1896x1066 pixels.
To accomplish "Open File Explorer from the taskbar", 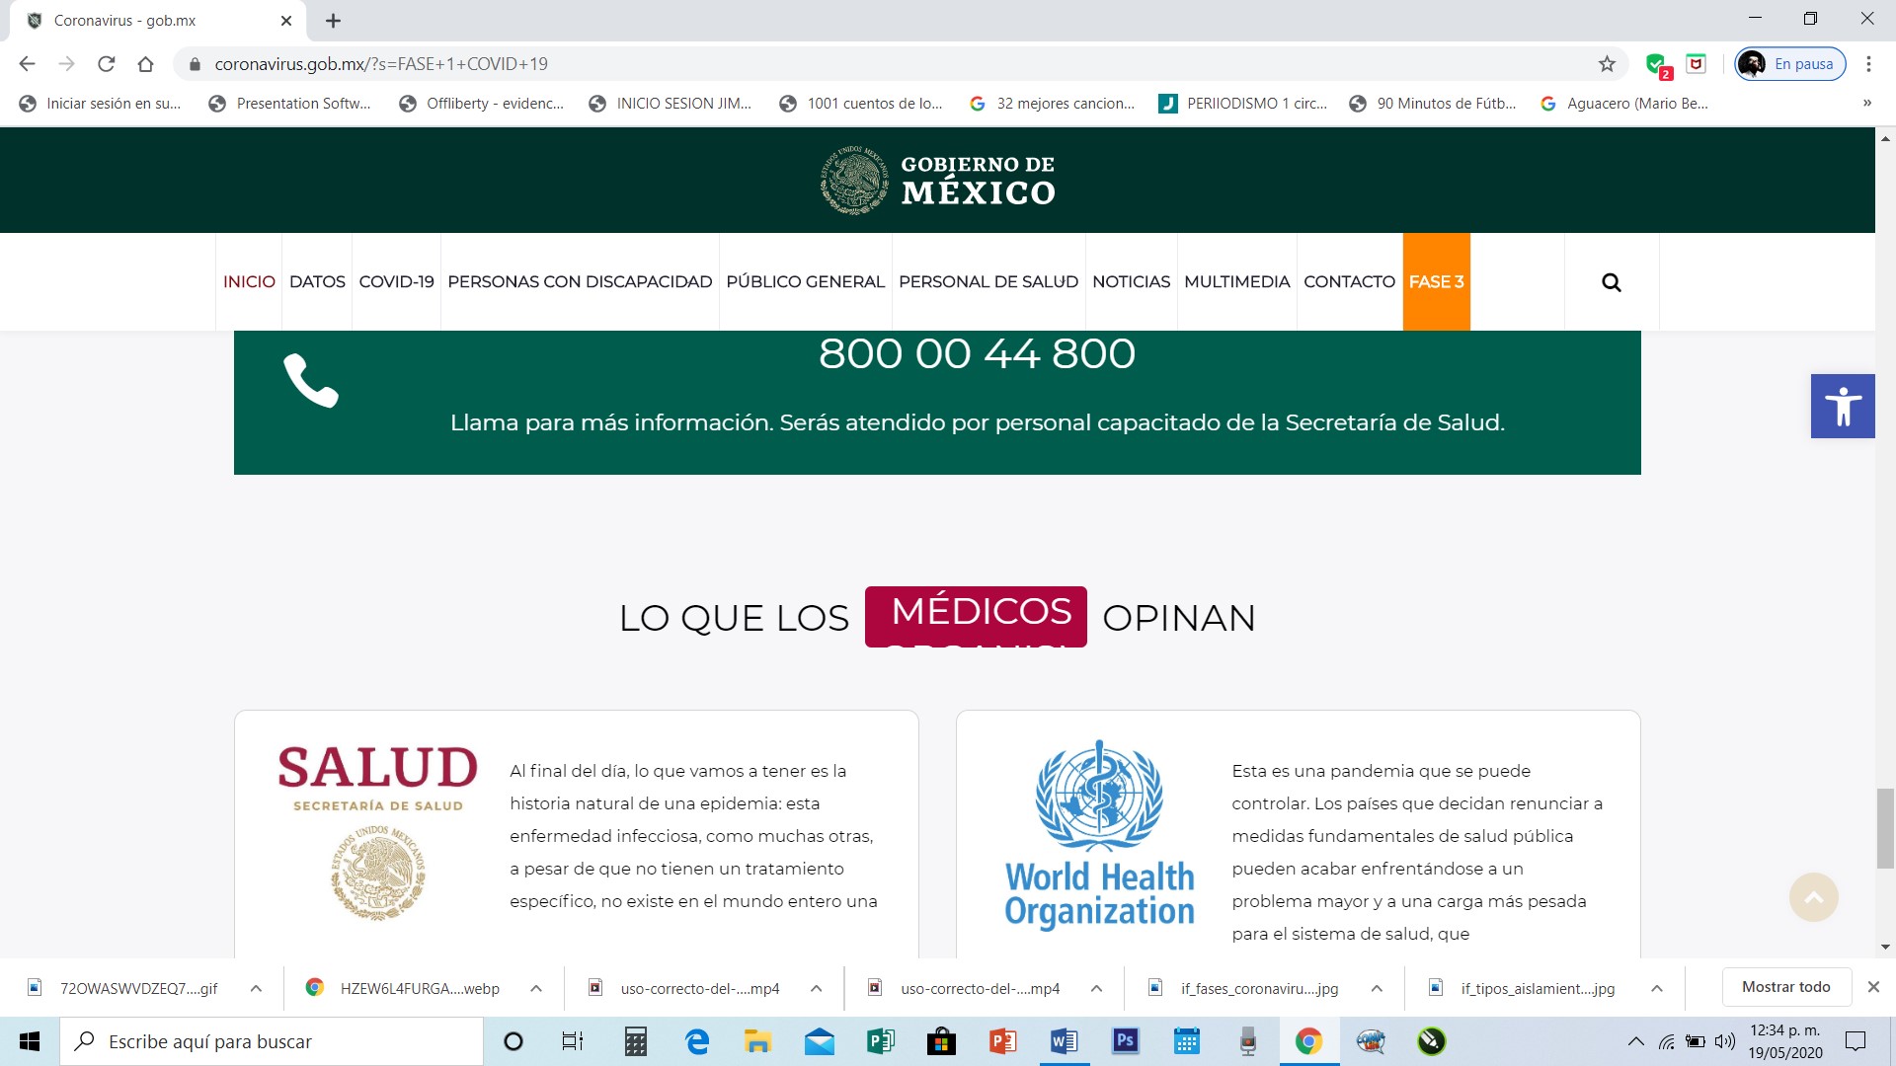I will (757, 1041).
